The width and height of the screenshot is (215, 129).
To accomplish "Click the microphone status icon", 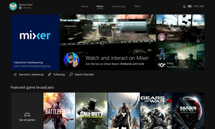I will coord(185,6).
